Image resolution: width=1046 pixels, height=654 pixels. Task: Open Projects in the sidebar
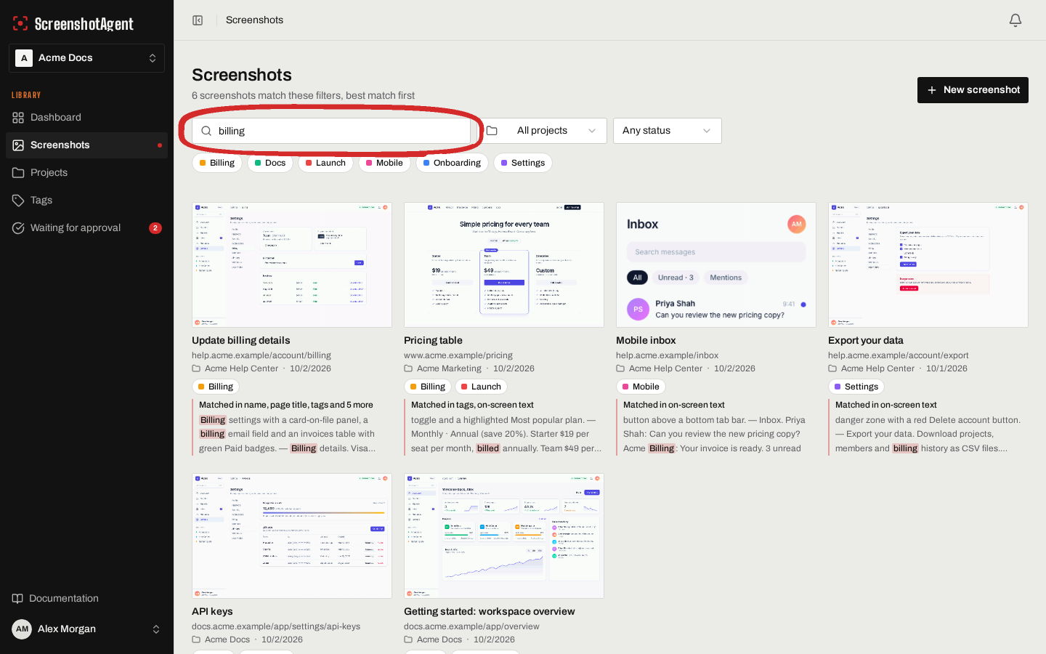(x=86, y=173)
